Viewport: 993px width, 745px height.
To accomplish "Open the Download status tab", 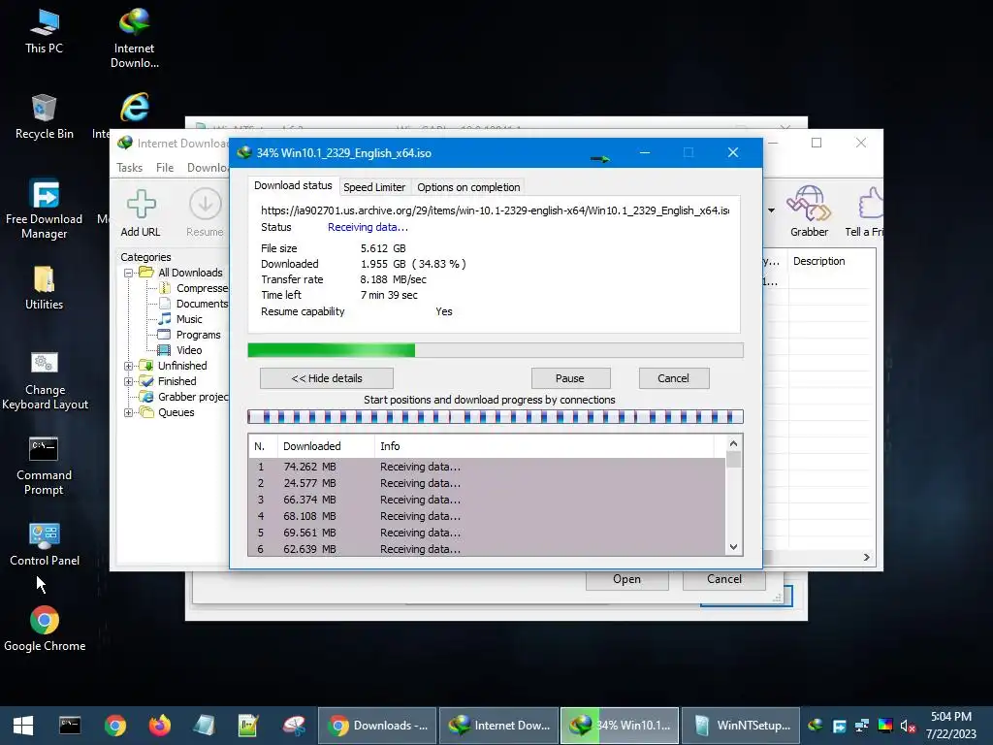I will (293, 185).
